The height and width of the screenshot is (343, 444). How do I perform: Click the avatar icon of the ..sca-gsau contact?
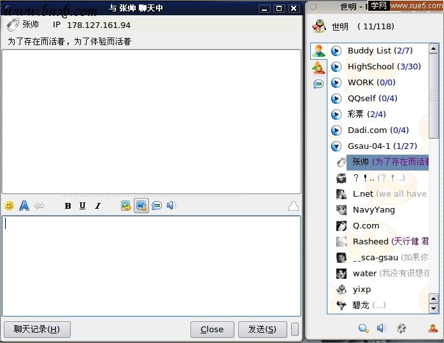(x=341, y=258)
